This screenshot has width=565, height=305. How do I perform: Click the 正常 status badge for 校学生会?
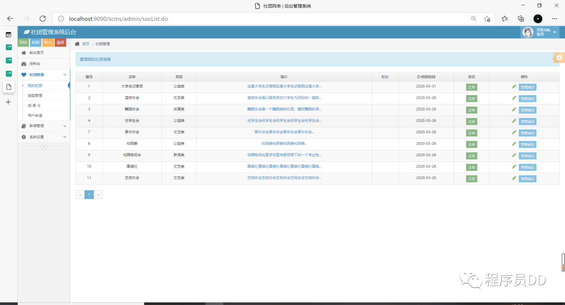tap(471, 122)
